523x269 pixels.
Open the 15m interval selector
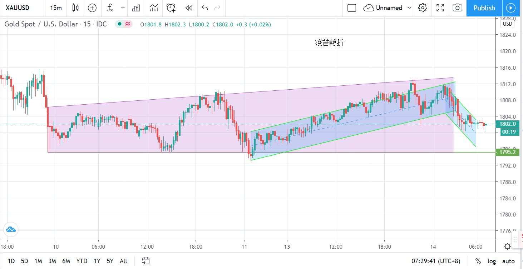[56, 8]
